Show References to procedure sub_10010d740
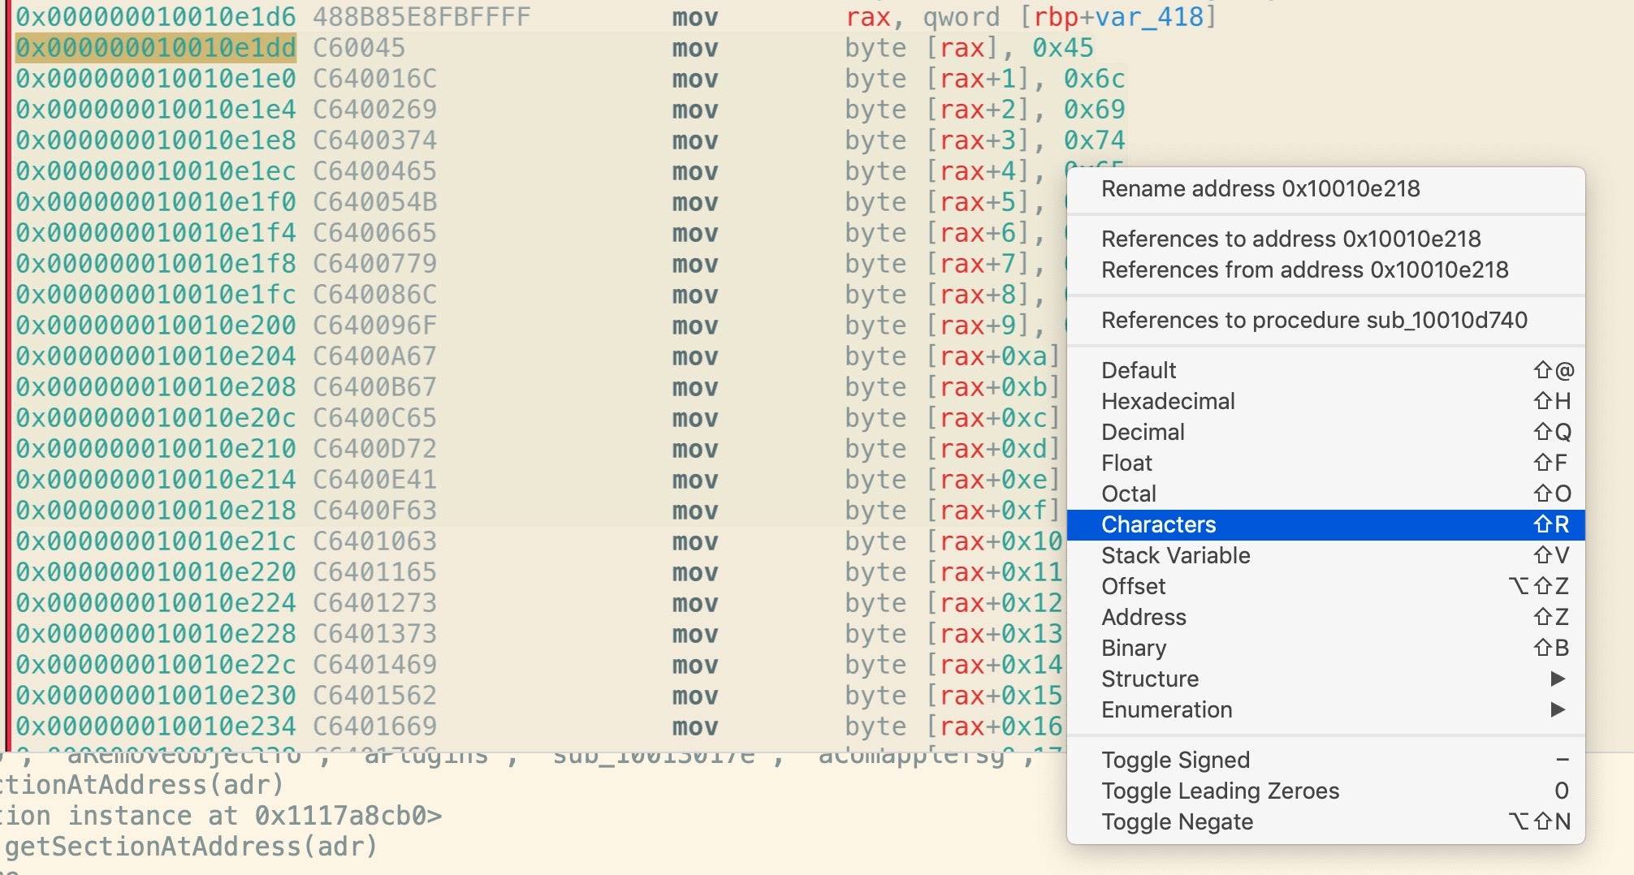The height and width of the screenshot is (875, 1634). pyautogui.click(x=1313, y=320)
